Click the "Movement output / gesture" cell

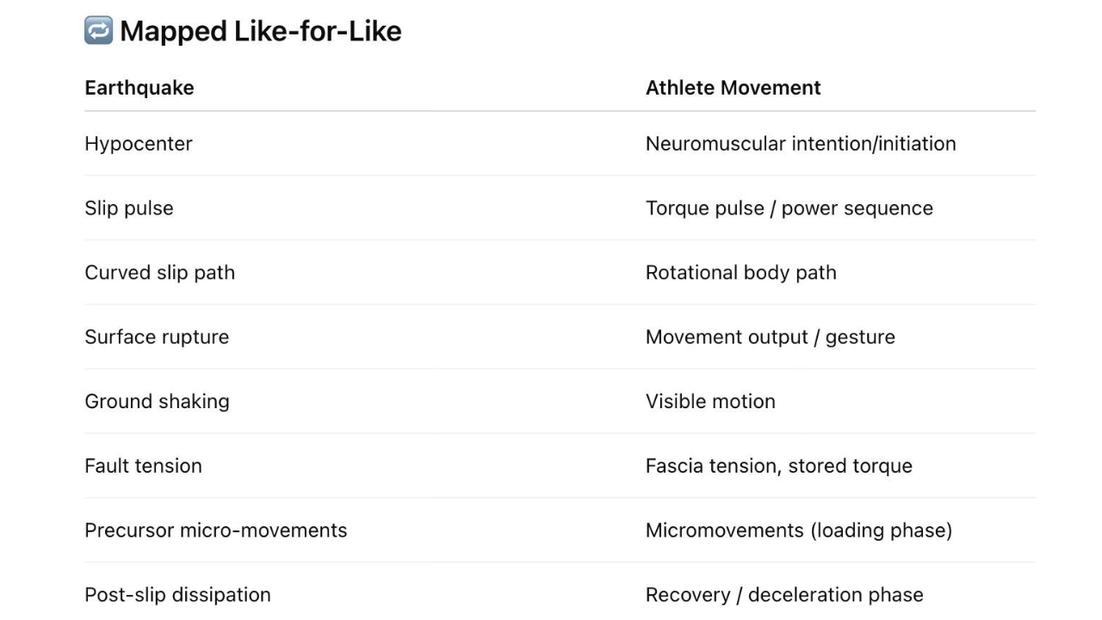[x=770, y=338]
